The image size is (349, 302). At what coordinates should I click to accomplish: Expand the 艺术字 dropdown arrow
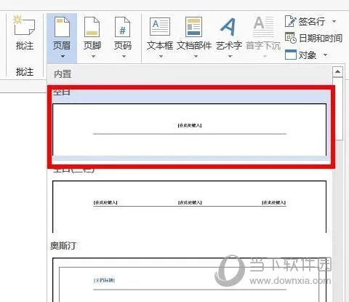point(230,56)
